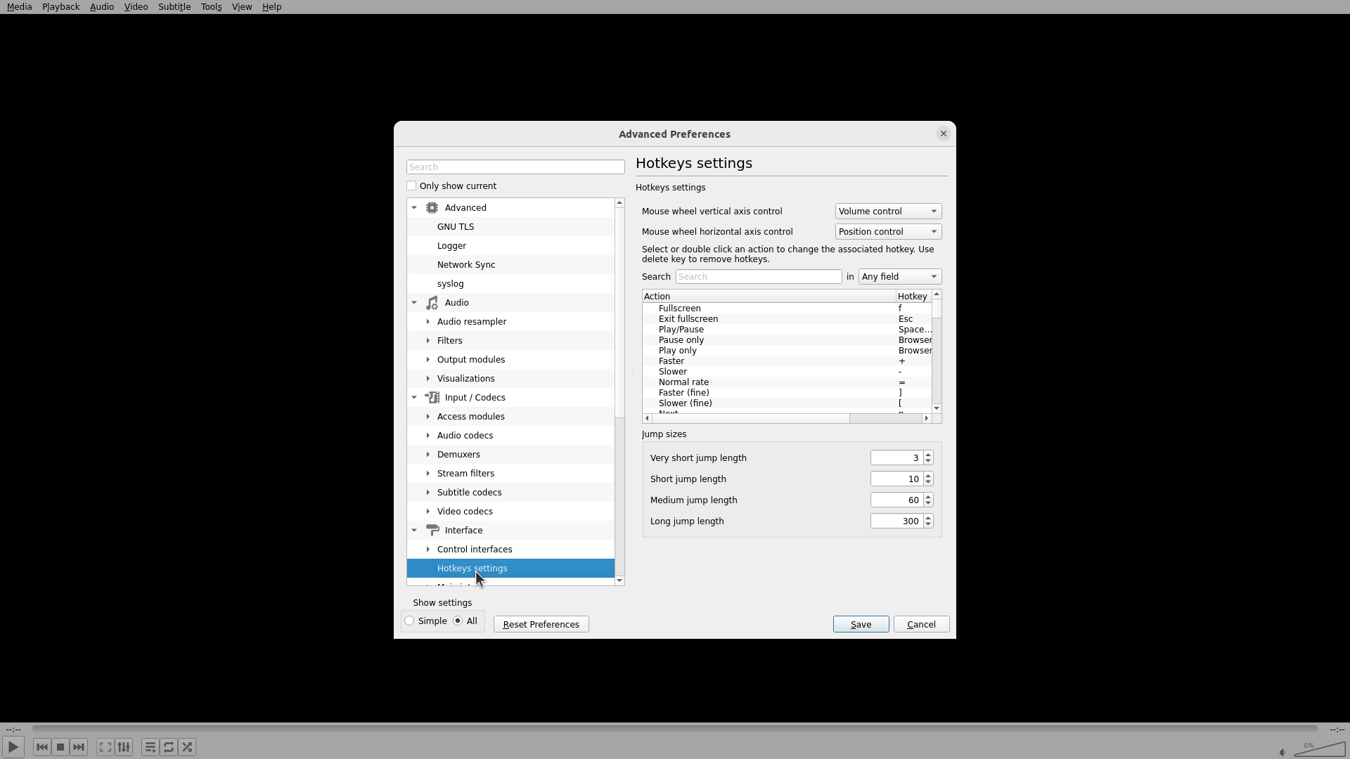Click the Reset Preferences button
The height and width of the screenshot is (759, 1350).
pyautogui.click(x=541, y=625)
